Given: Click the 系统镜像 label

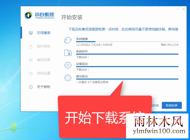Looking at the screenshot, I should (x=82, y=39).
